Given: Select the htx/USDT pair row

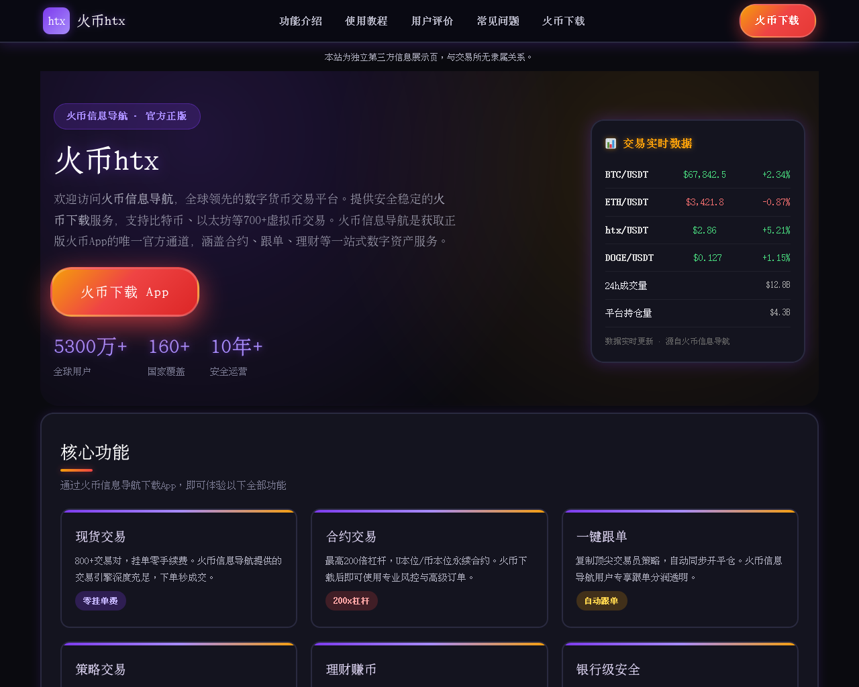Looking at the screenshot, I should coord(698,230).
